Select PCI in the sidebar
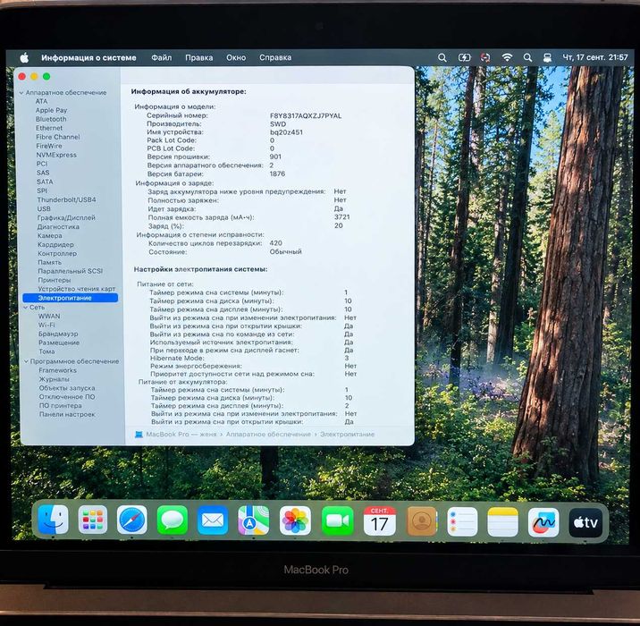640x626 pixels. click(42, 164)
